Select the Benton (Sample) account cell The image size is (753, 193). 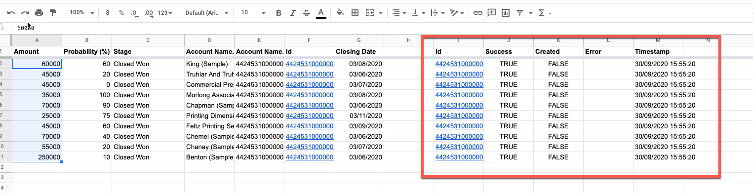click(x=209, y=157)
